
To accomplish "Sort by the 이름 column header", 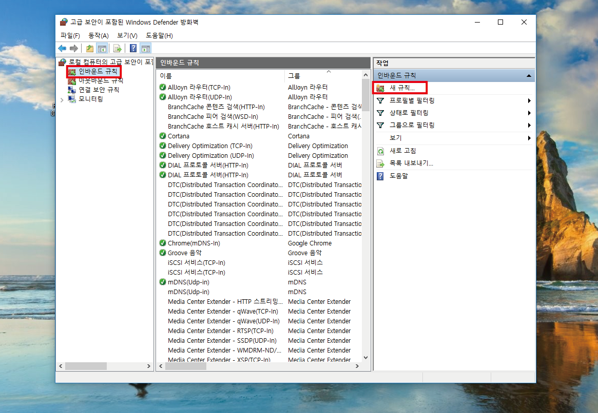I will click(220, 76).
